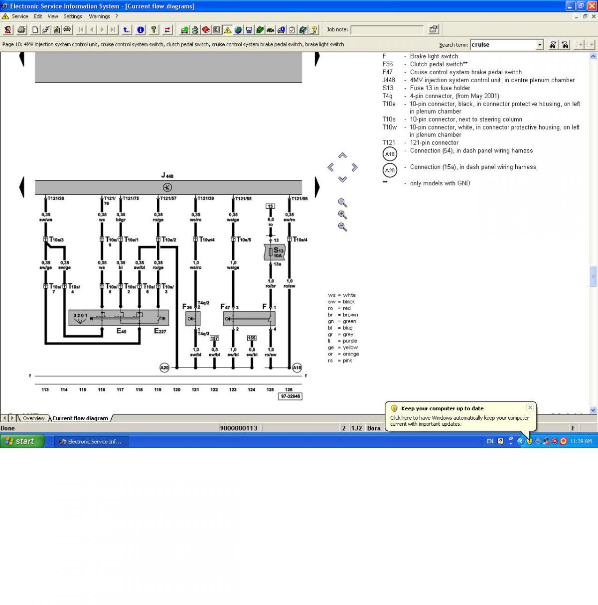Select the Current flow diagram tab
Viewport: 598px width, 605px height.
click(80, 418)
